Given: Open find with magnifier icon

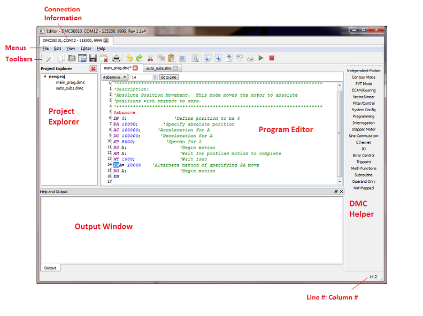Looking at the screenshot, I should click(x=195, y=58).
